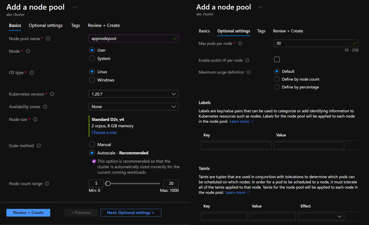This screenshot has height=225, width=369.
Task: Tick Enable public IP per node checkbox
Action: pyautogui.click(x=277, y=59)
